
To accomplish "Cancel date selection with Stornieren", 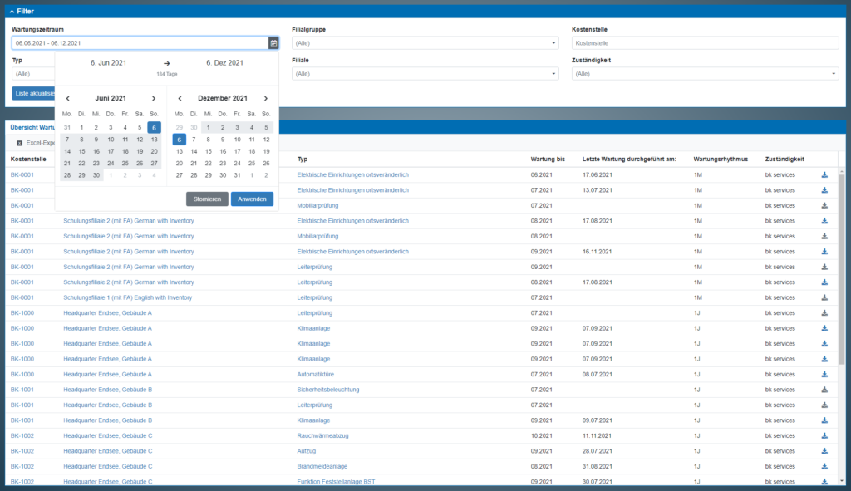I will pos(207,199).
